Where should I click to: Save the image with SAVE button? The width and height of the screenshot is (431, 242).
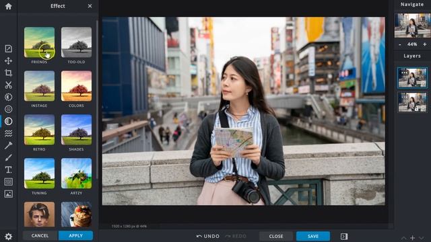click(313, 236)
